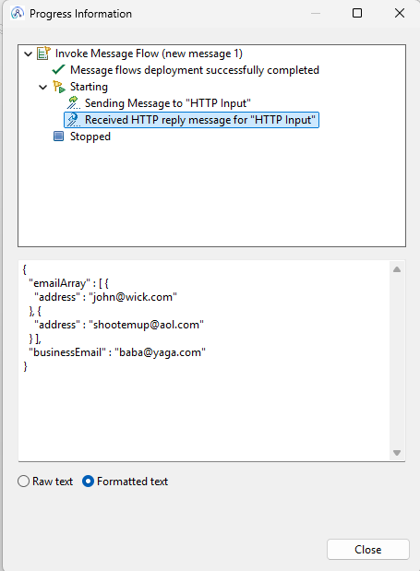Click the Invoke Message Flow node icon
420x571 pixels.
coord(43,54)
